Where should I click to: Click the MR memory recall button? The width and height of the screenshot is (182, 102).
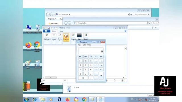pyautogui.click(x=86, y=57)
